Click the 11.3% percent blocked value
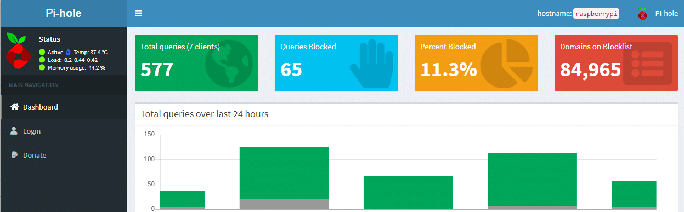This screenshot has width=684, height=212. point(448,70)
